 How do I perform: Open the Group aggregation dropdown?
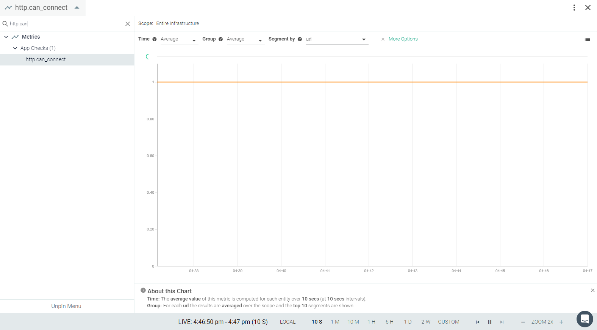click(x=245, y=39)
